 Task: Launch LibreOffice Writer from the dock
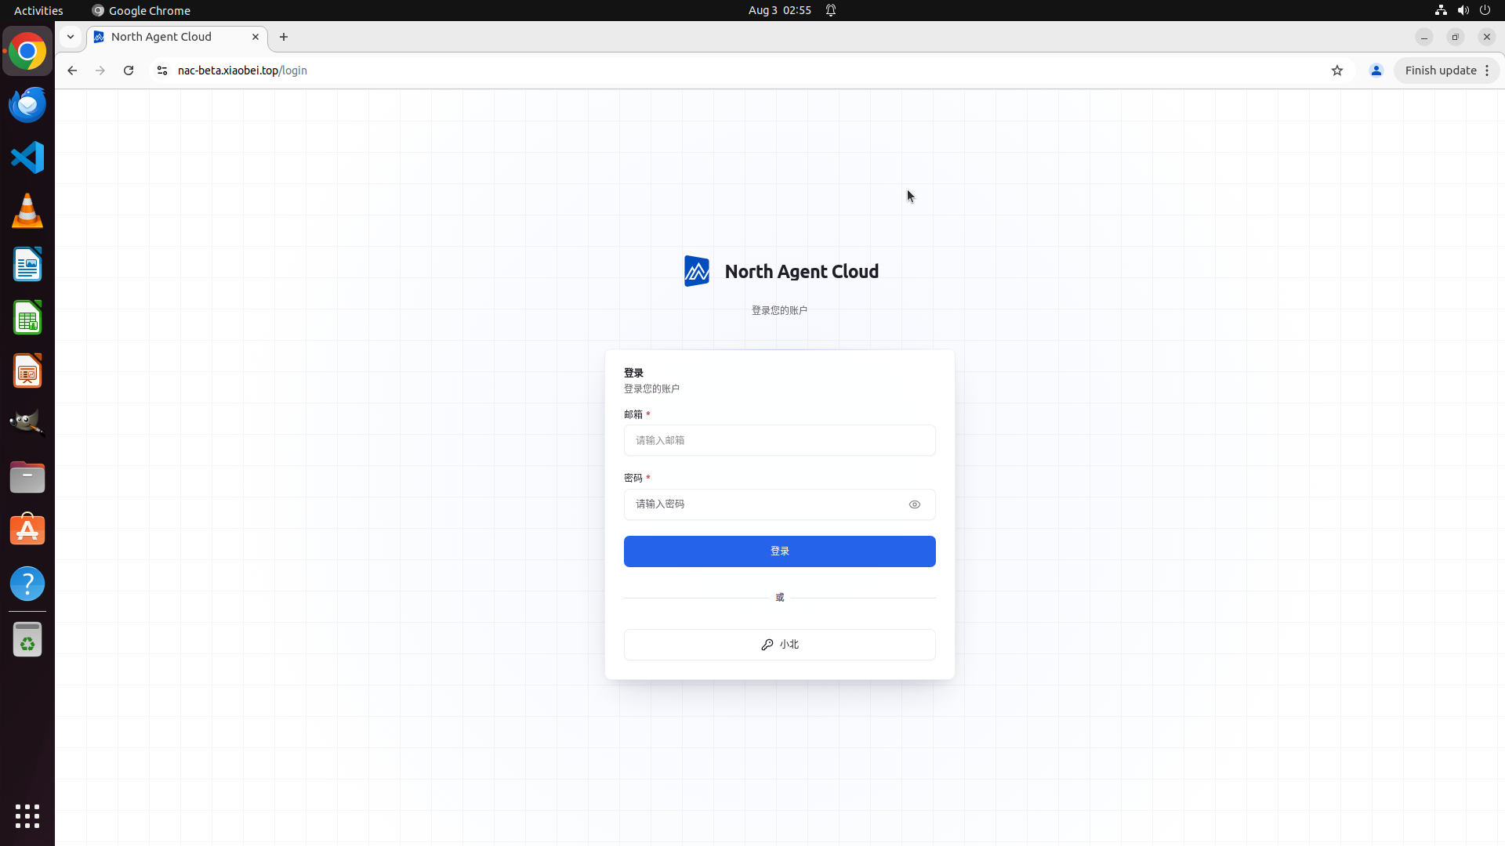click(27, 265)
